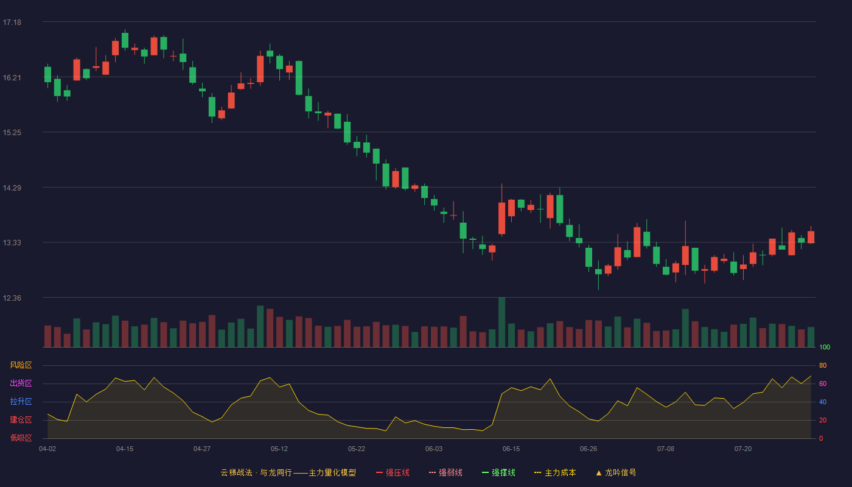
Task: Click the 04-27 date on the axis
Action: 202,449
